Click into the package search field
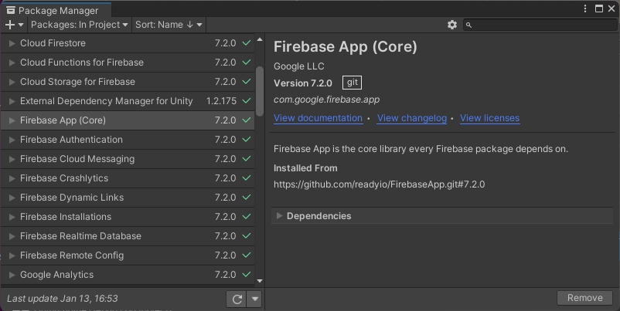 pos(541,25)
